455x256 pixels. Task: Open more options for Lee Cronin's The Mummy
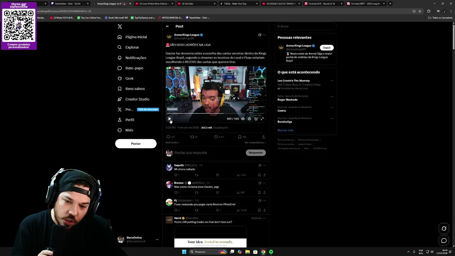pos(332,81)
